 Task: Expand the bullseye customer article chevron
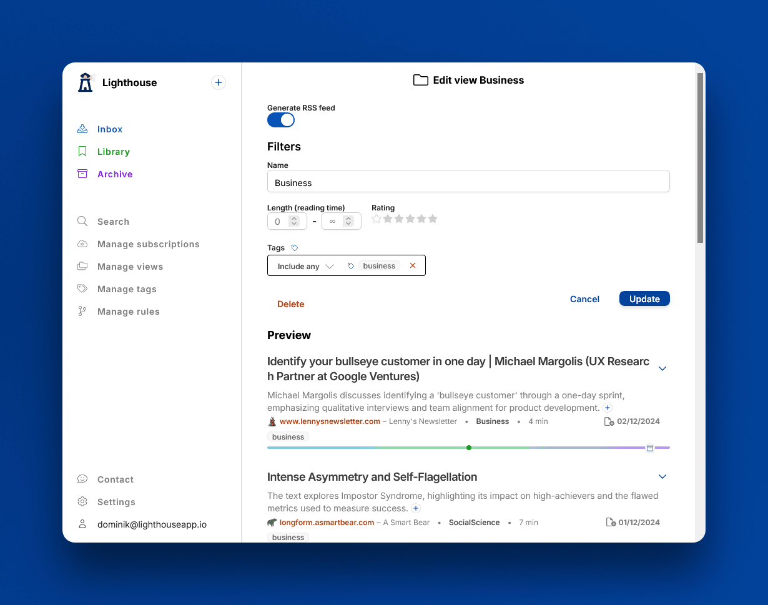click(662, 368)
